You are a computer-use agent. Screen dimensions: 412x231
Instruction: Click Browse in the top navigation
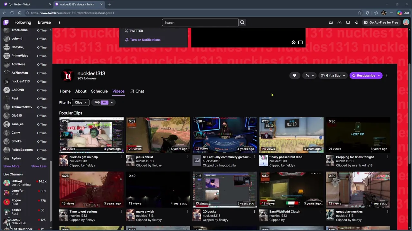pos(44,22)
